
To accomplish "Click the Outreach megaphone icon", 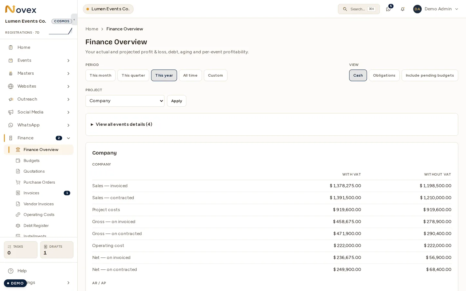I will point(11,99).
